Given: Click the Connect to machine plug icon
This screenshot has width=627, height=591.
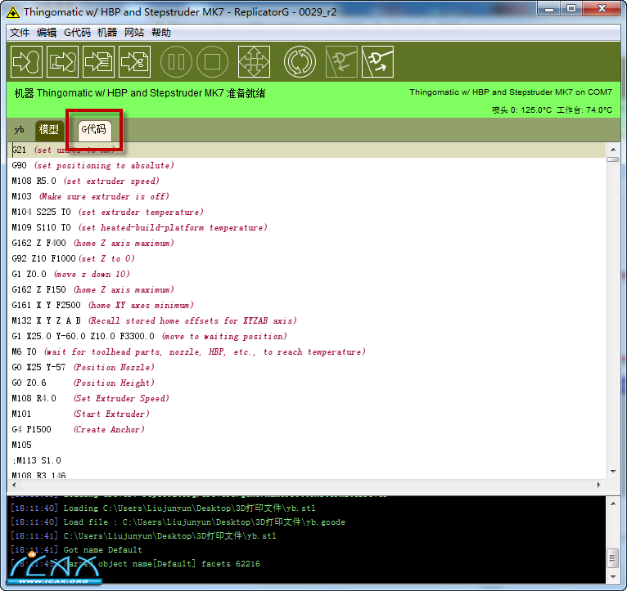Looking at the screenshot, I should 341,62.
